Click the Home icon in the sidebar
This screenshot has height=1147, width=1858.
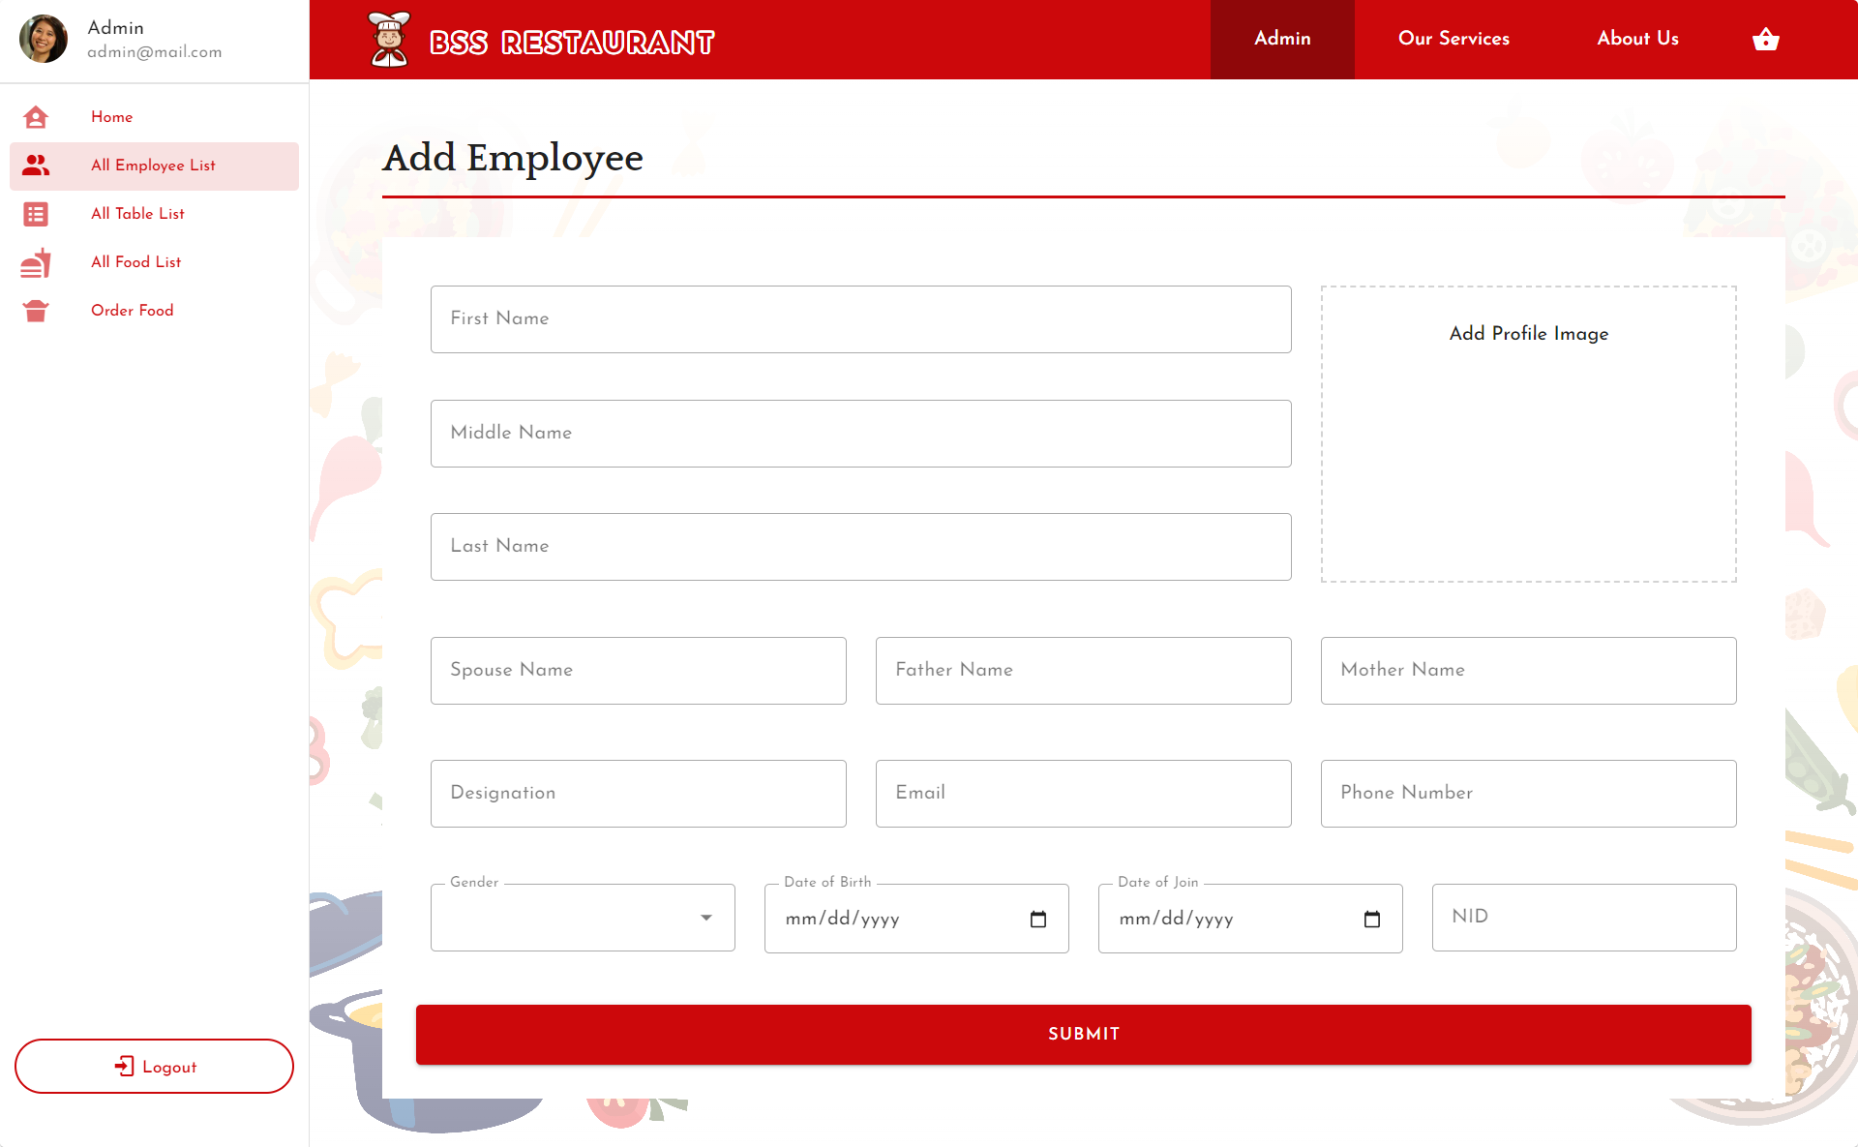36,117
